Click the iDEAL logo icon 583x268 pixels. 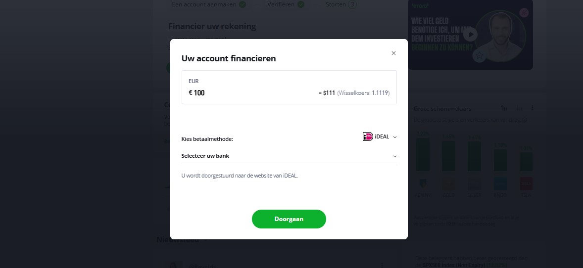tap(367, 136)
